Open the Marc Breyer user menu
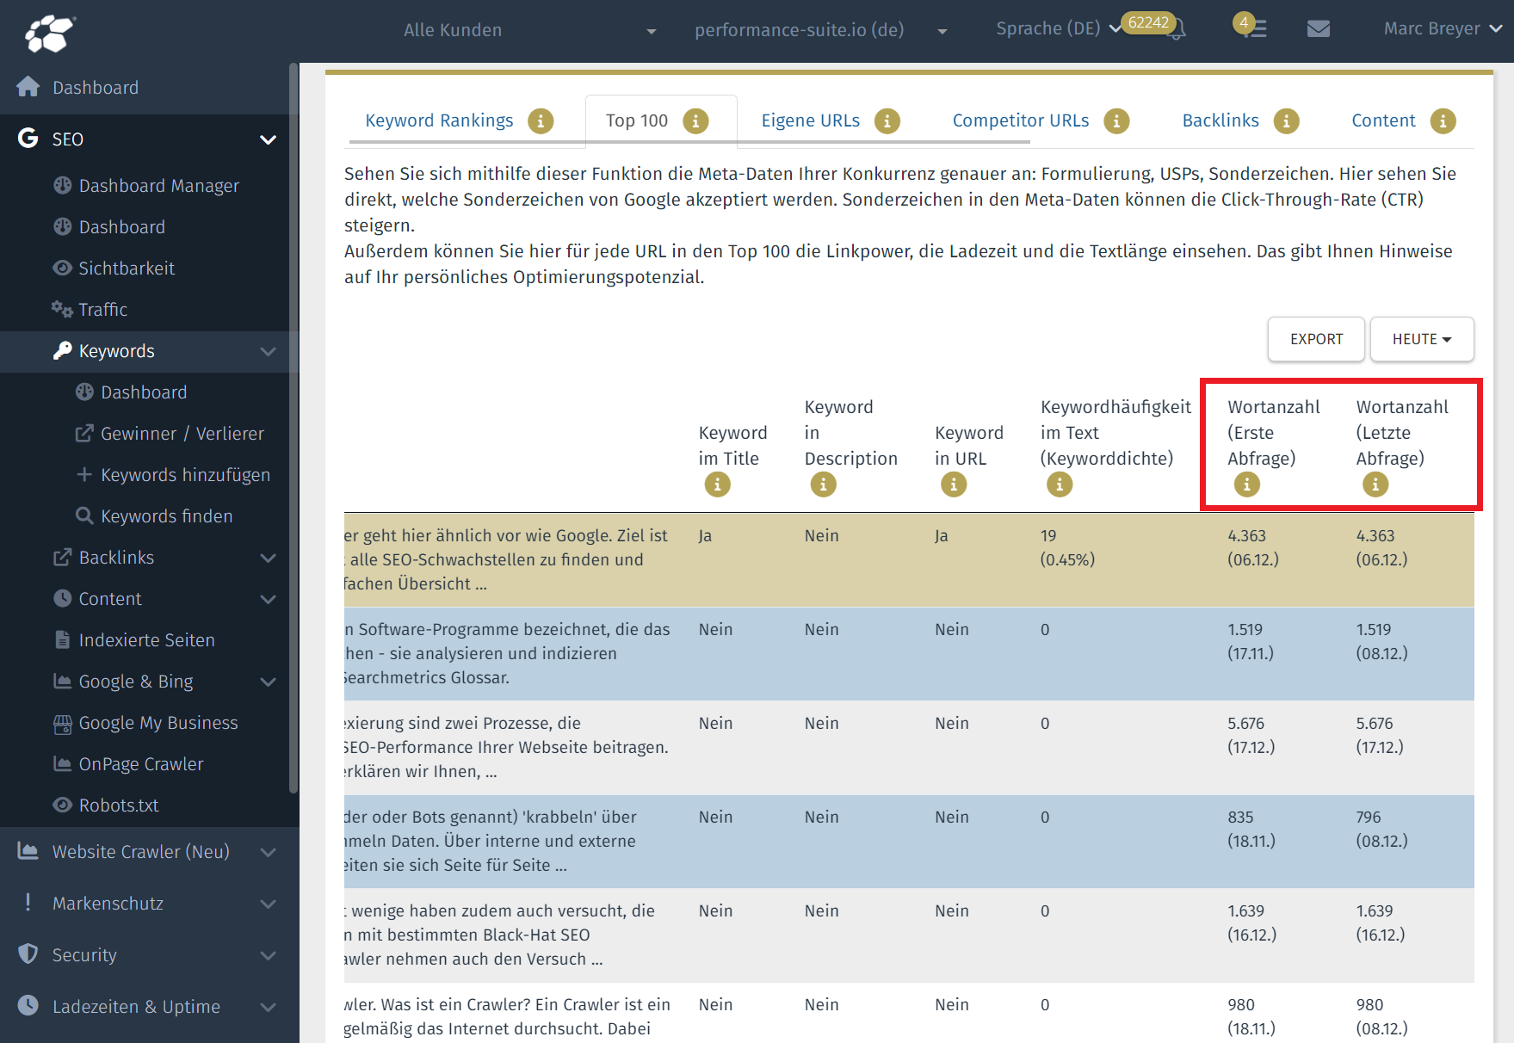 coord(1443,28)
